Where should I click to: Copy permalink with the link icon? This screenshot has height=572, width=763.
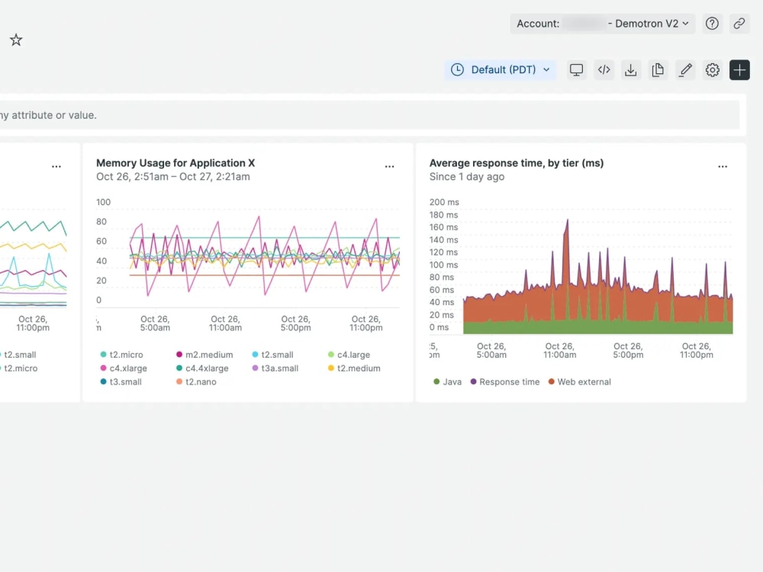point(739,24)
